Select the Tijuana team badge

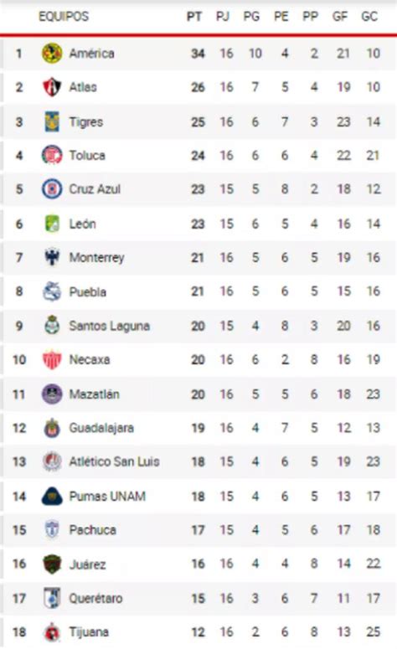pyautogui.click(x=52, y=632)
